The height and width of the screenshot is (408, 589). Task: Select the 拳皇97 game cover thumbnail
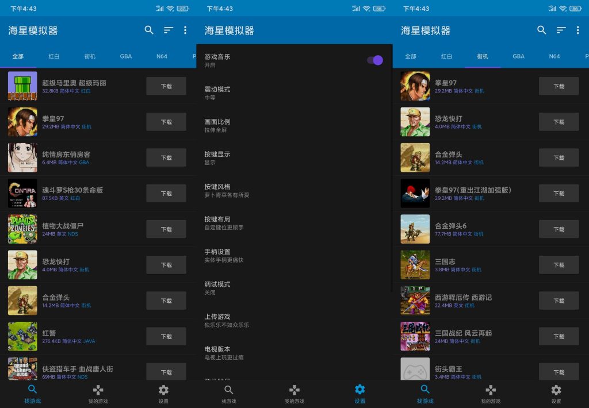pos(22,121)
